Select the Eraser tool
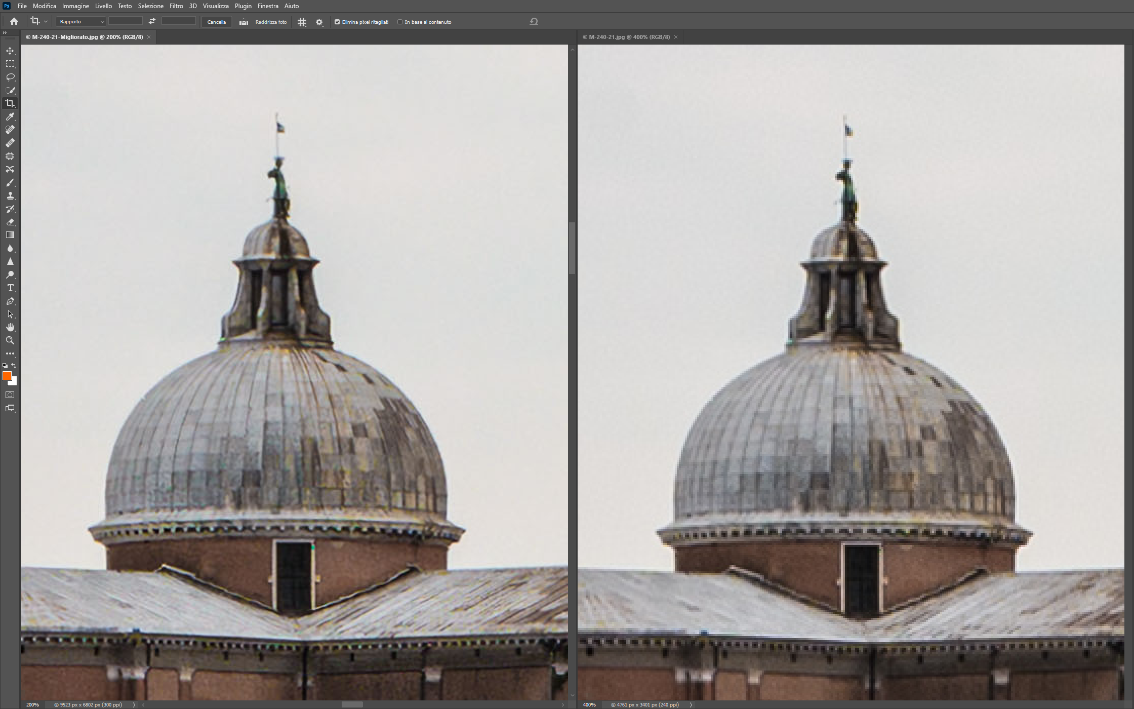Image resolution: width=1134 pixels, height=709 pixels. (10, 222)
